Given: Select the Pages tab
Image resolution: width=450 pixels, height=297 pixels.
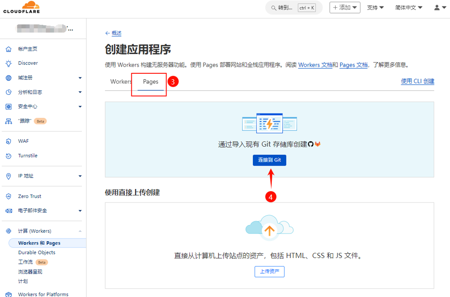Looking at the screenshot, I should pyautogui.click(x=151, y=82).
